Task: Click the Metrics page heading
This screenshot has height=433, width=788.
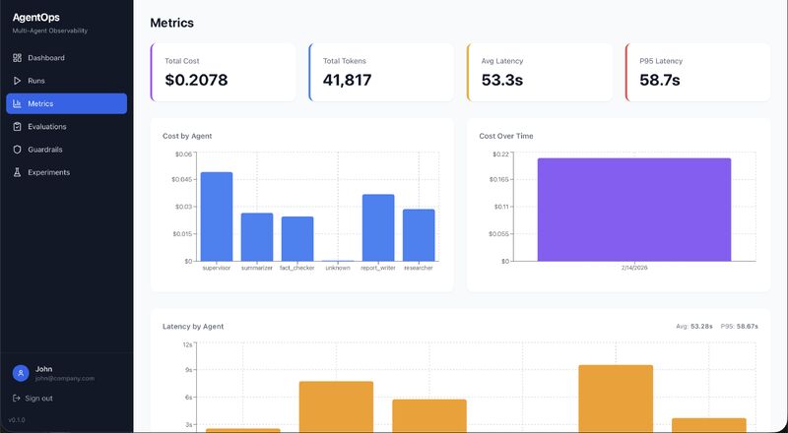Action: 171,23
